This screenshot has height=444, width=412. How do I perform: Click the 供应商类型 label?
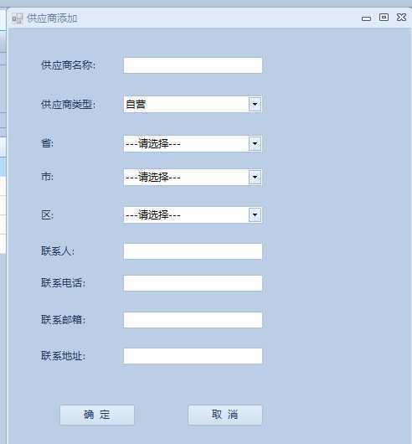(x=68, y=105)
